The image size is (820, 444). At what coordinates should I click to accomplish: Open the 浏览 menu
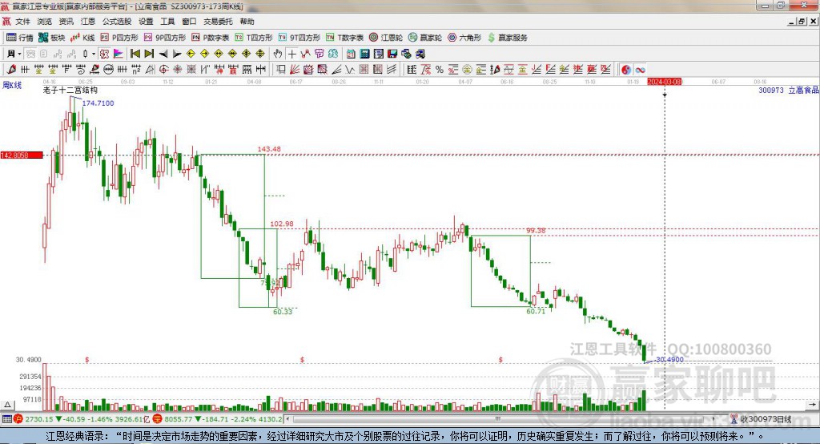45,22
